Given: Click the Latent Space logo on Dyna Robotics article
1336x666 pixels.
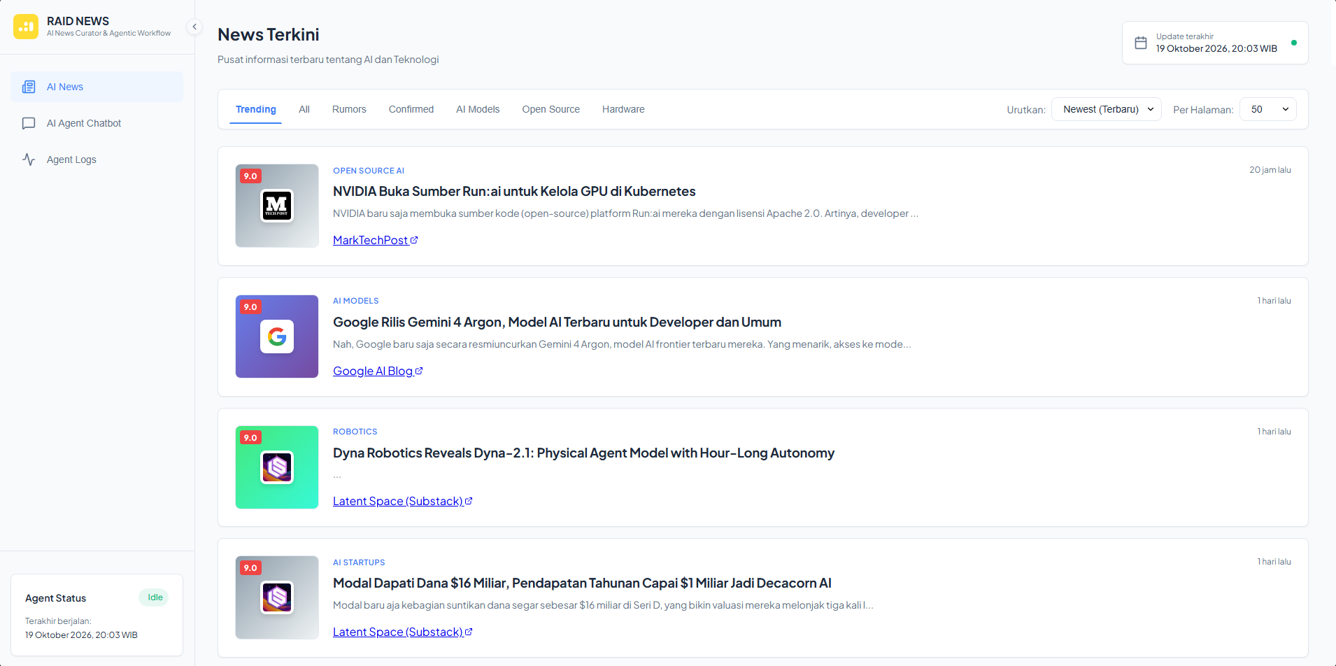Looking at the screenshot, I should [277, 467].
